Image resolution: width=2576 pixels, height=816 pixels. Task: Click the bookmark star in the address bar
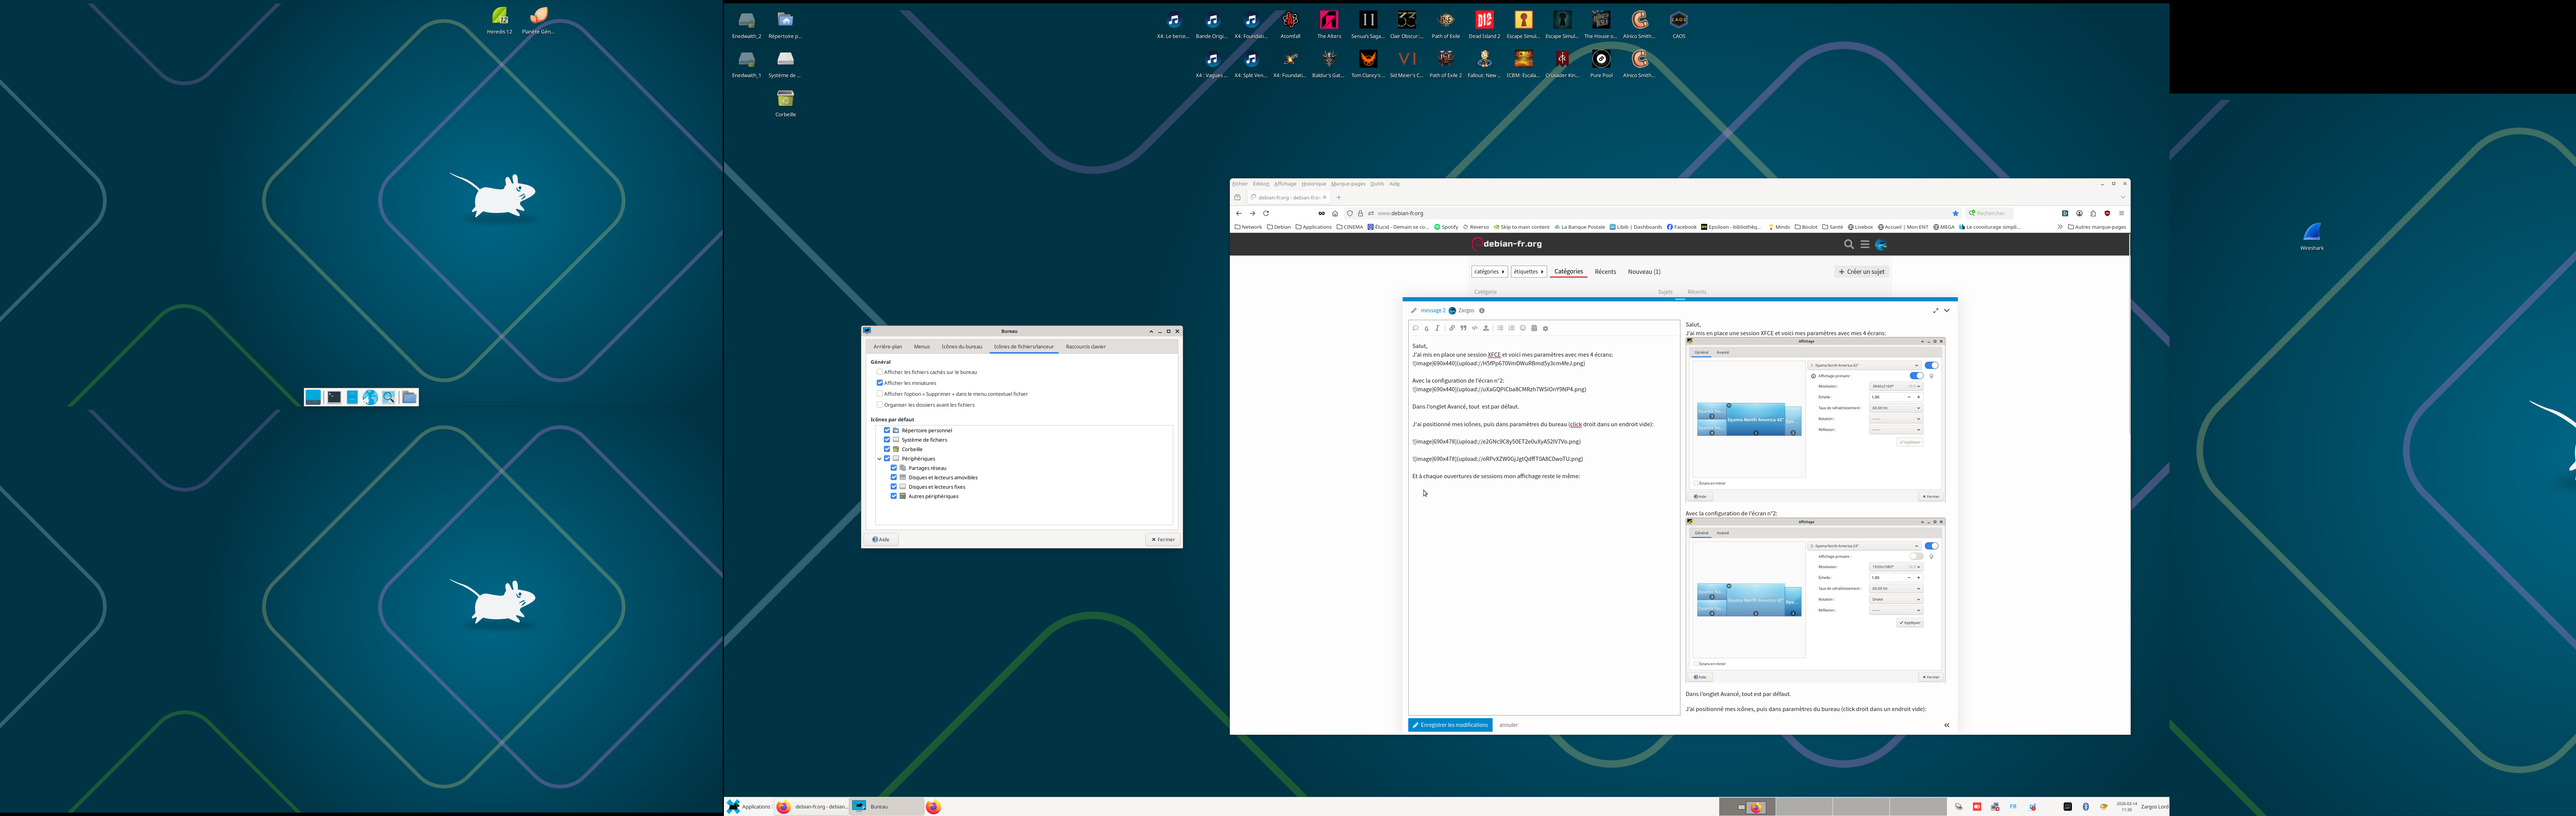pos(1955,213)
